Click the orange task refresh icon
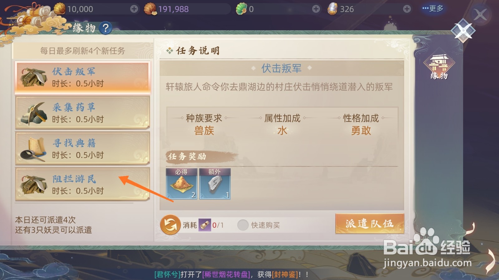The image size is (499, 280). click(x=170, y=225)
